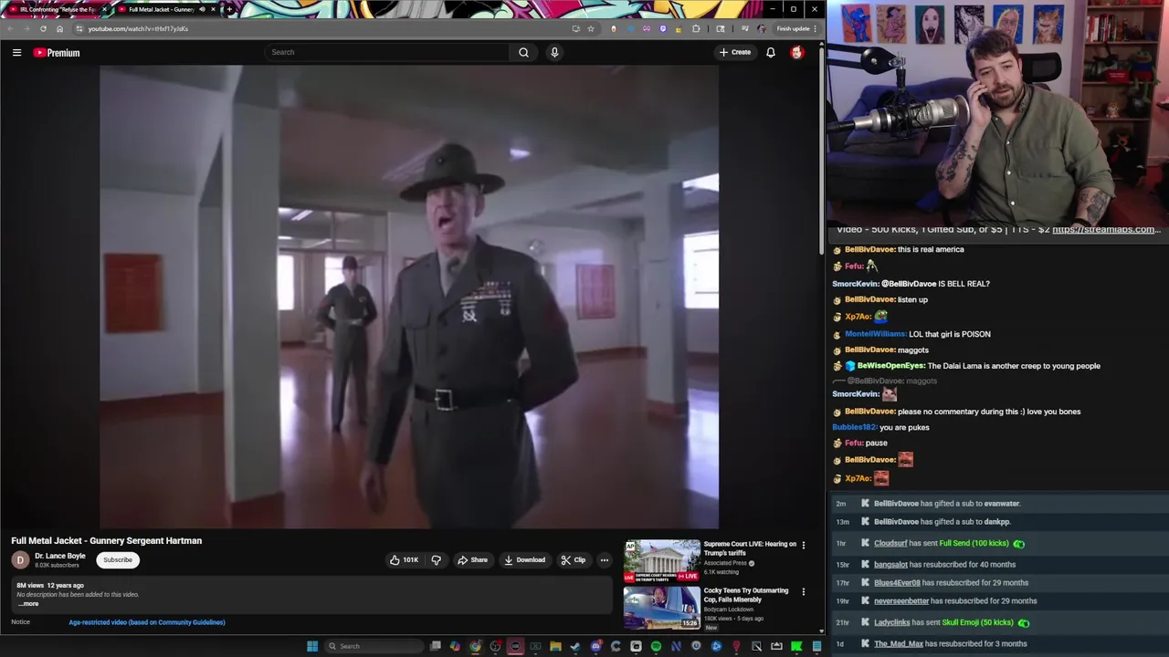
Task: Click bangsalot resubscribed event username
Action: [890, 565]
